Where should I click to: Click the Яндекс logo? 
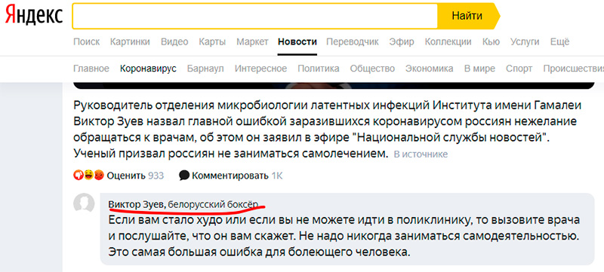coord(33,15)
